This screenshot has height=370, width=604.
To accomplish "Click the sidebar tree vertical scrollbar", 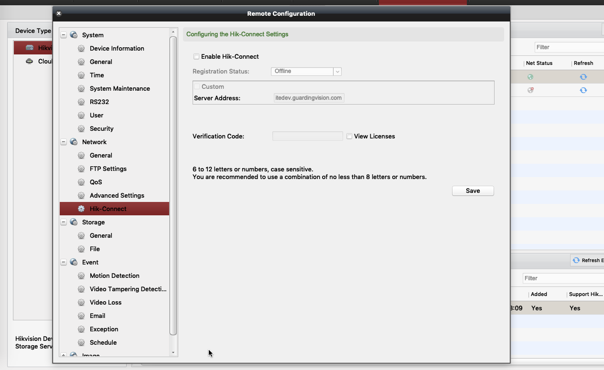I will point(173,186).
